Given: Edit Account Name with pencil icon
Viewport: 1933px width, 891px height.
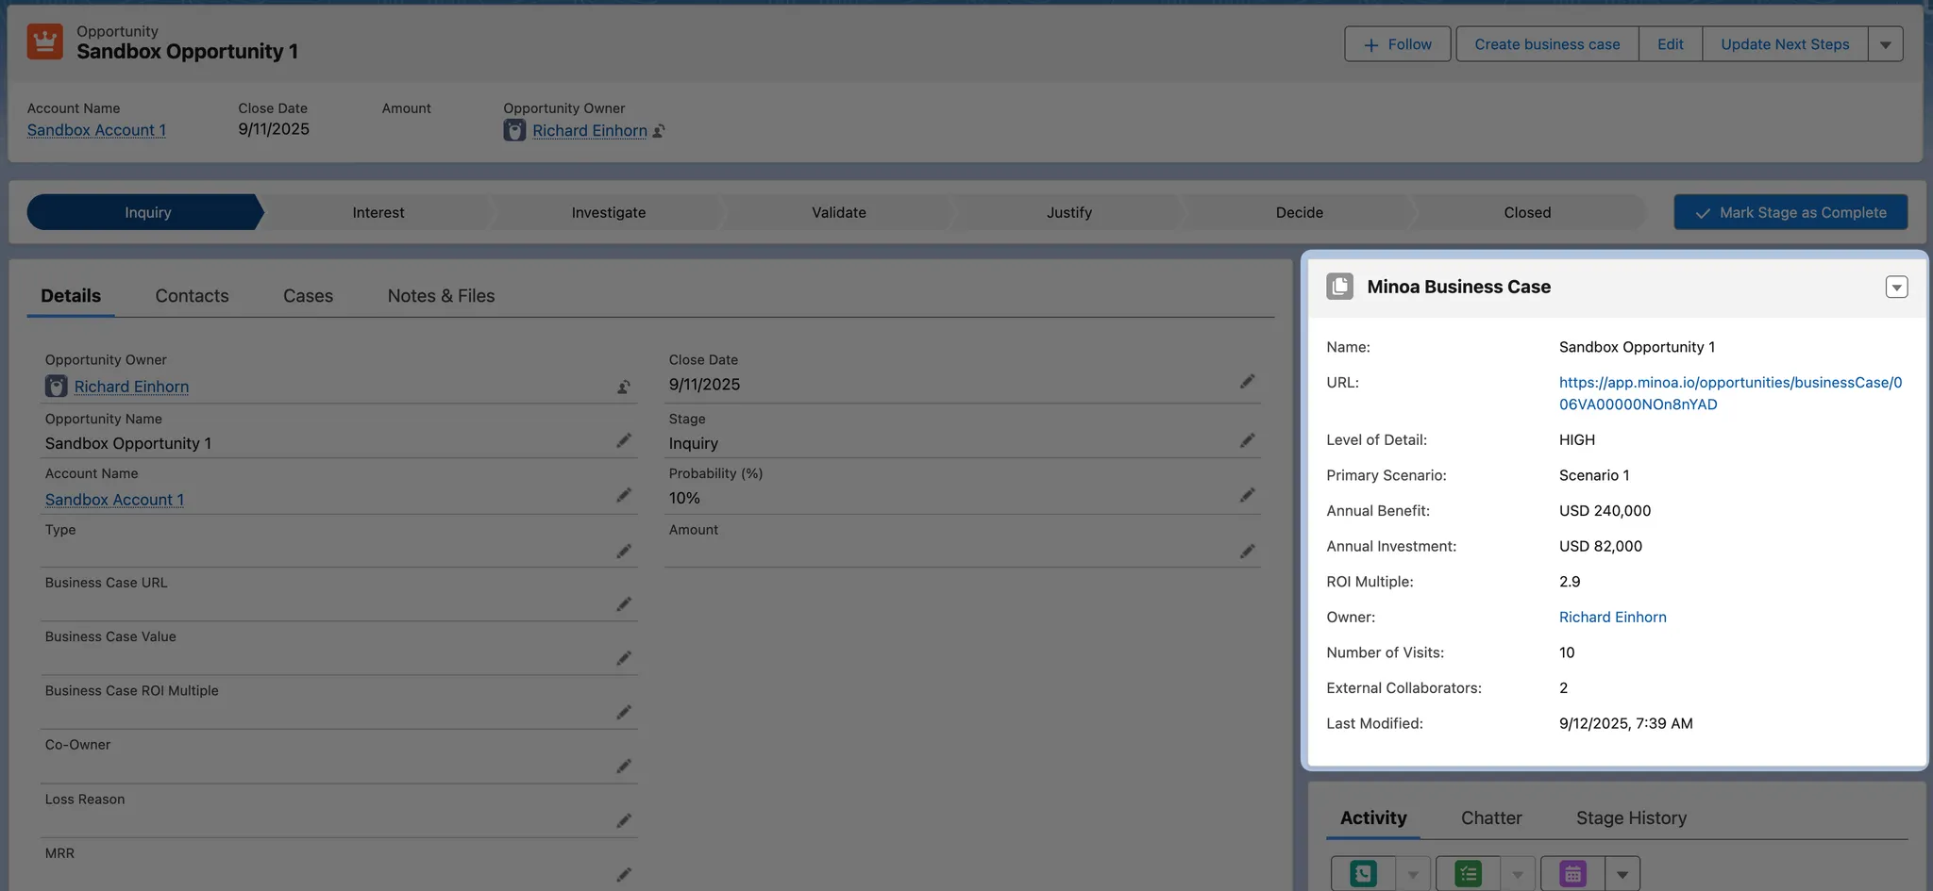Looking at the screenshot, I should click(x=624, y=495).
